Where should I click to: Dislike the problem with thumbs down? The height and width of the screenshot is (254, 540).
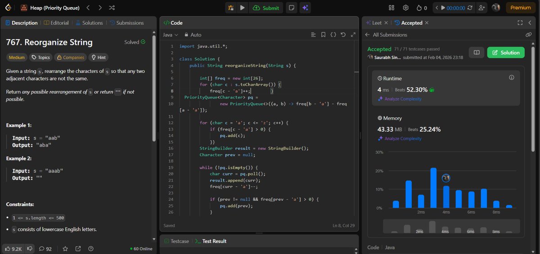coord(30,248)
